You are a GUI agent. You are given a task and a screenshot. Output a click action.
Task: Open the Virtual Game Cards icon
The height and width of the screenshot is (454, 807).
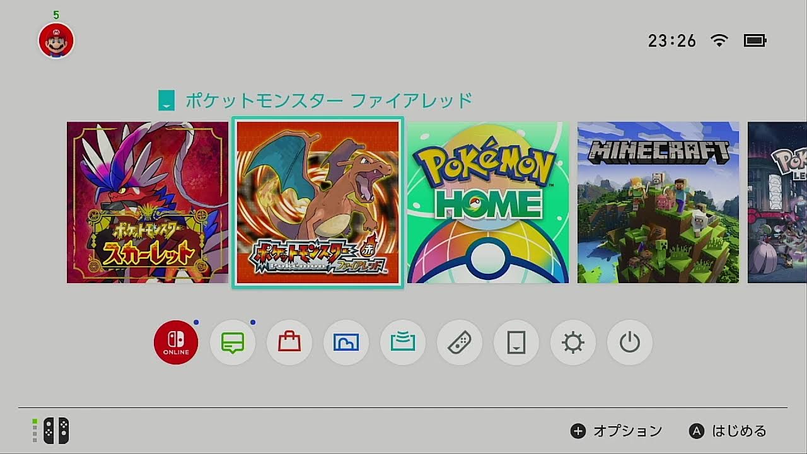(516, 342)
